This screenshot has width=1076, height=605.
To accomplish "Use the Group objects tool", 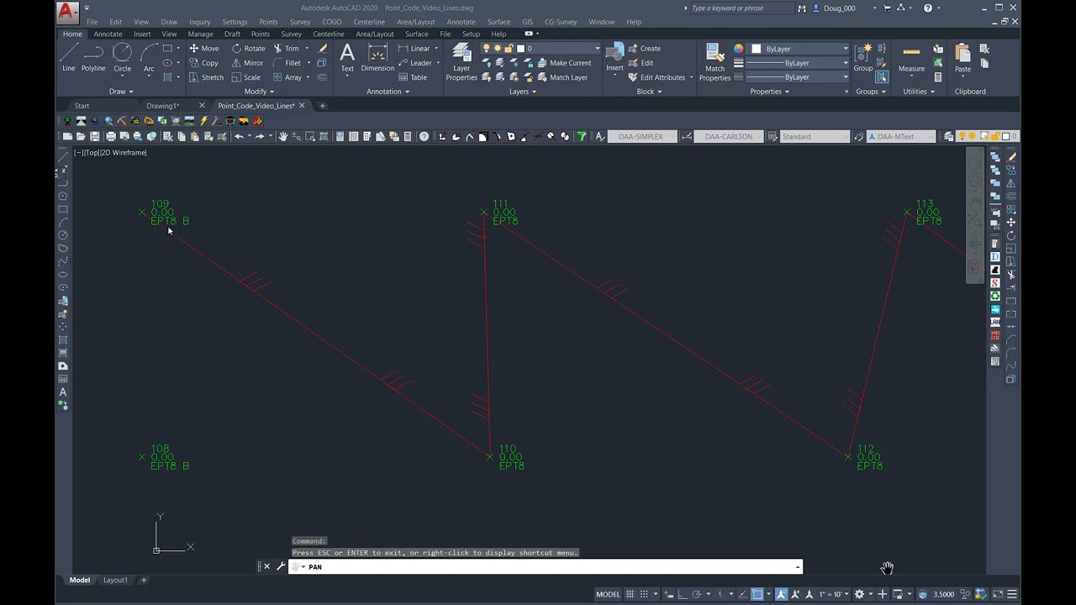I will [x=863, y=57].
